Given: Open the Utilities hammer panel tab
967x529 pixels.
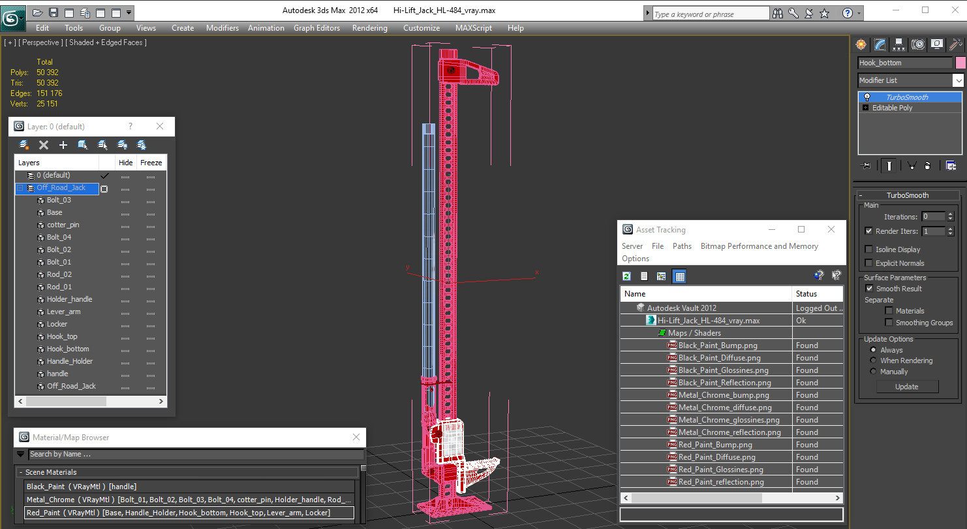Looking at the screenshot, I should click(956, 44).
